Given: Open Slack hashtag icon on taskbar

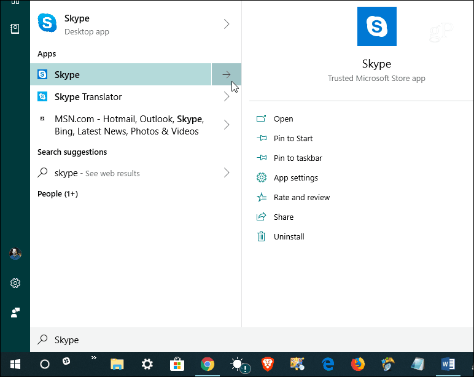Looking at the screenshot, I should [66, 361].
